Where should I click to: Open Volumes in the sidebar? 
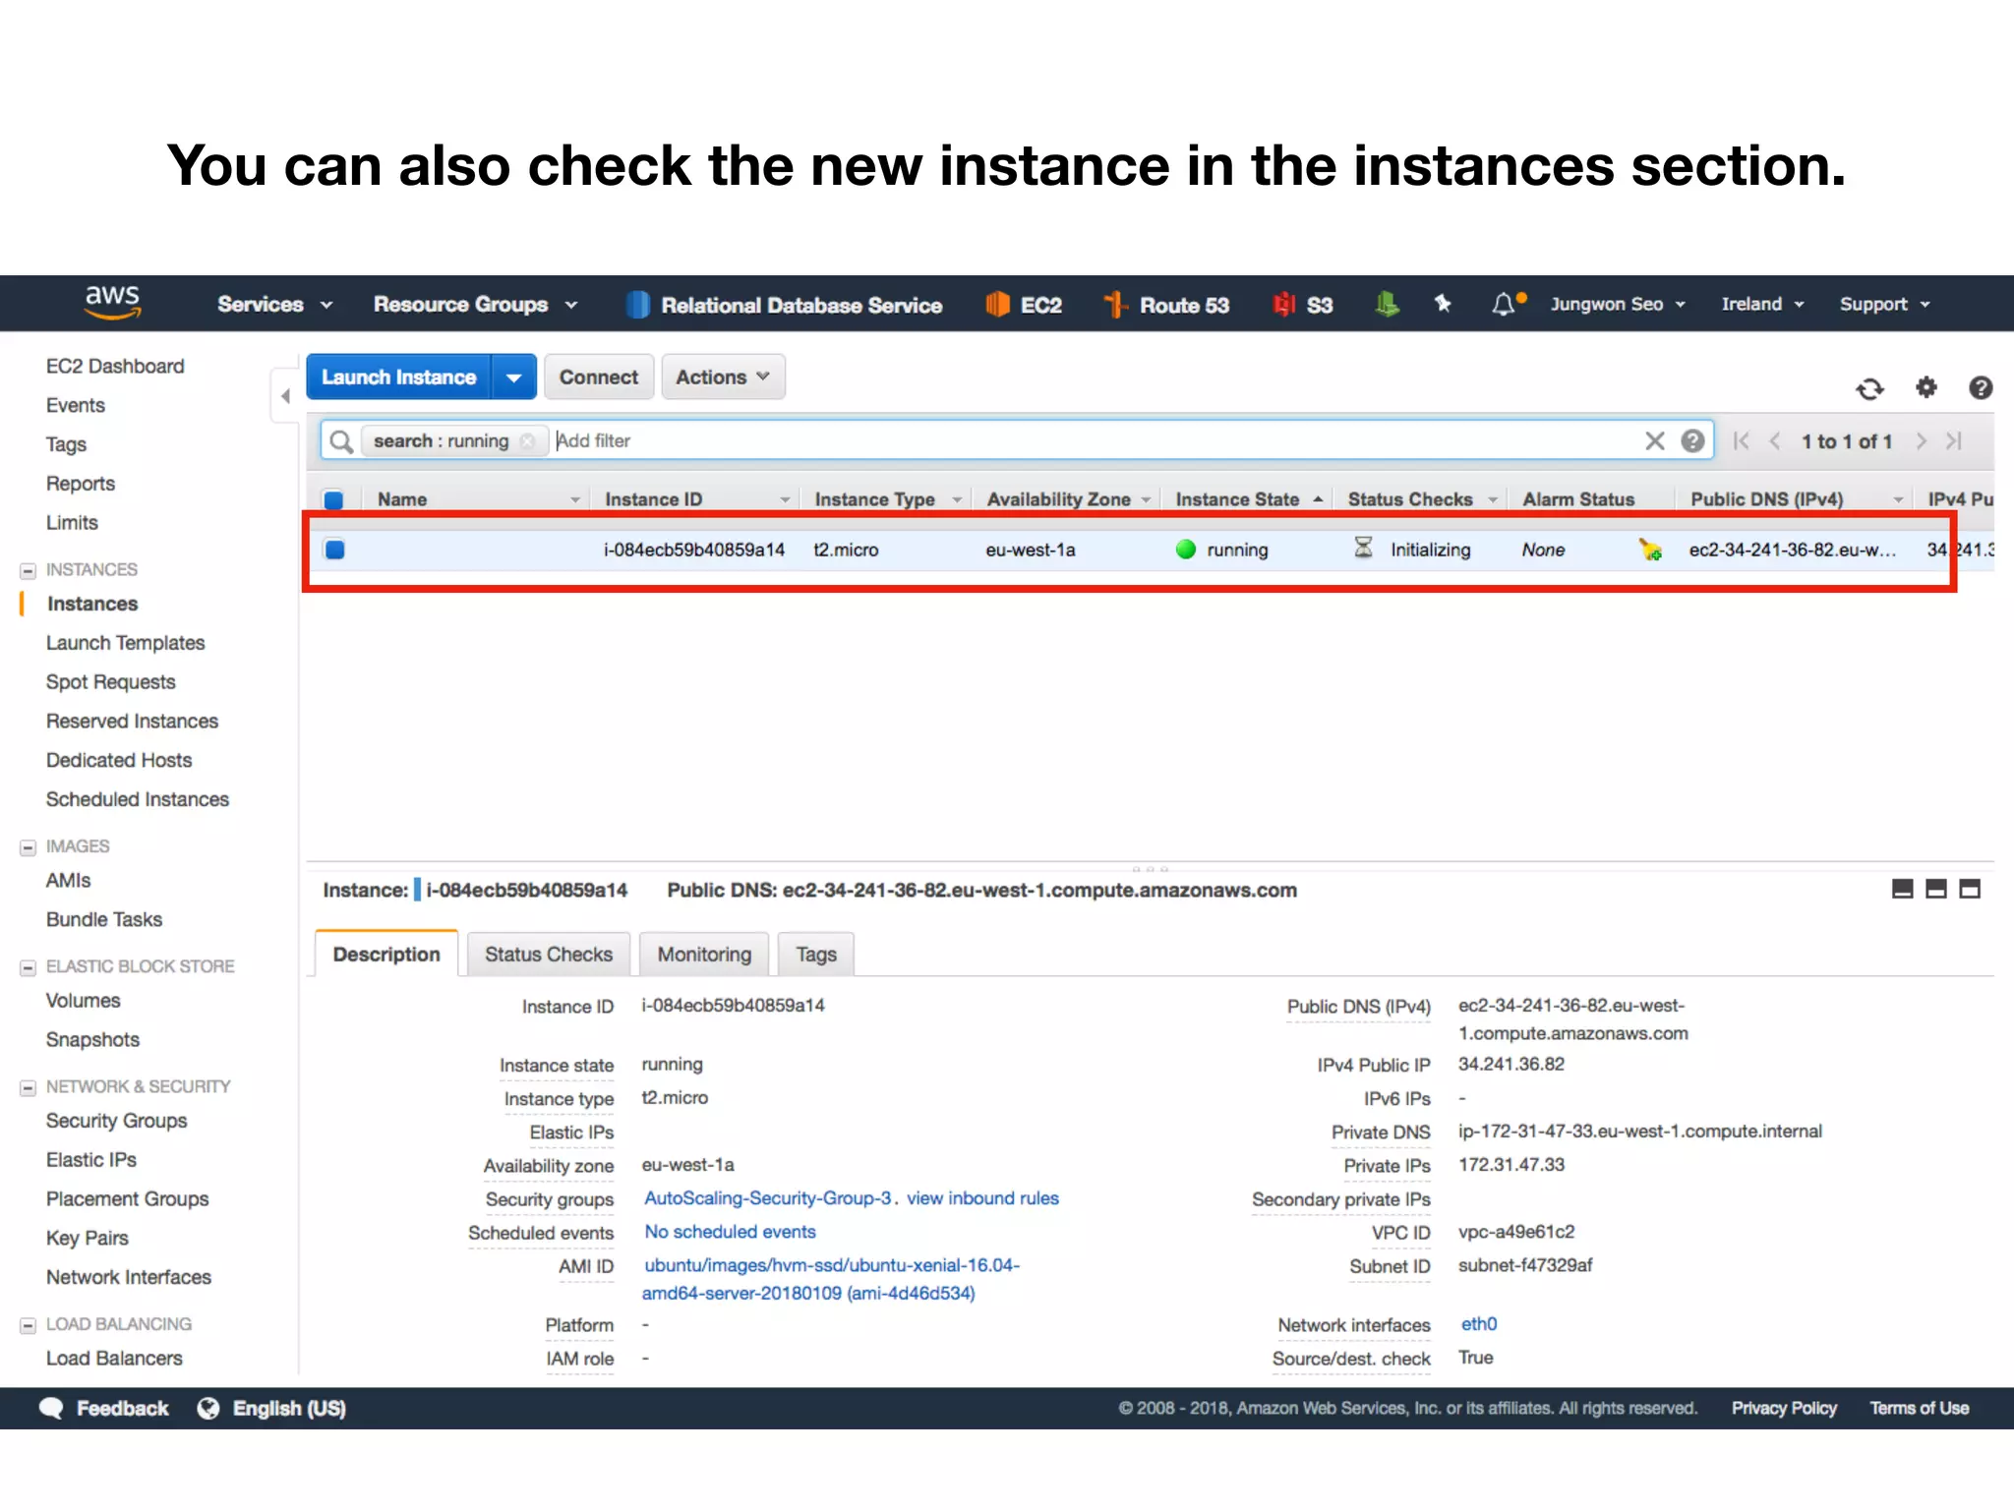pyautogui.click(x=83, y=1002)
